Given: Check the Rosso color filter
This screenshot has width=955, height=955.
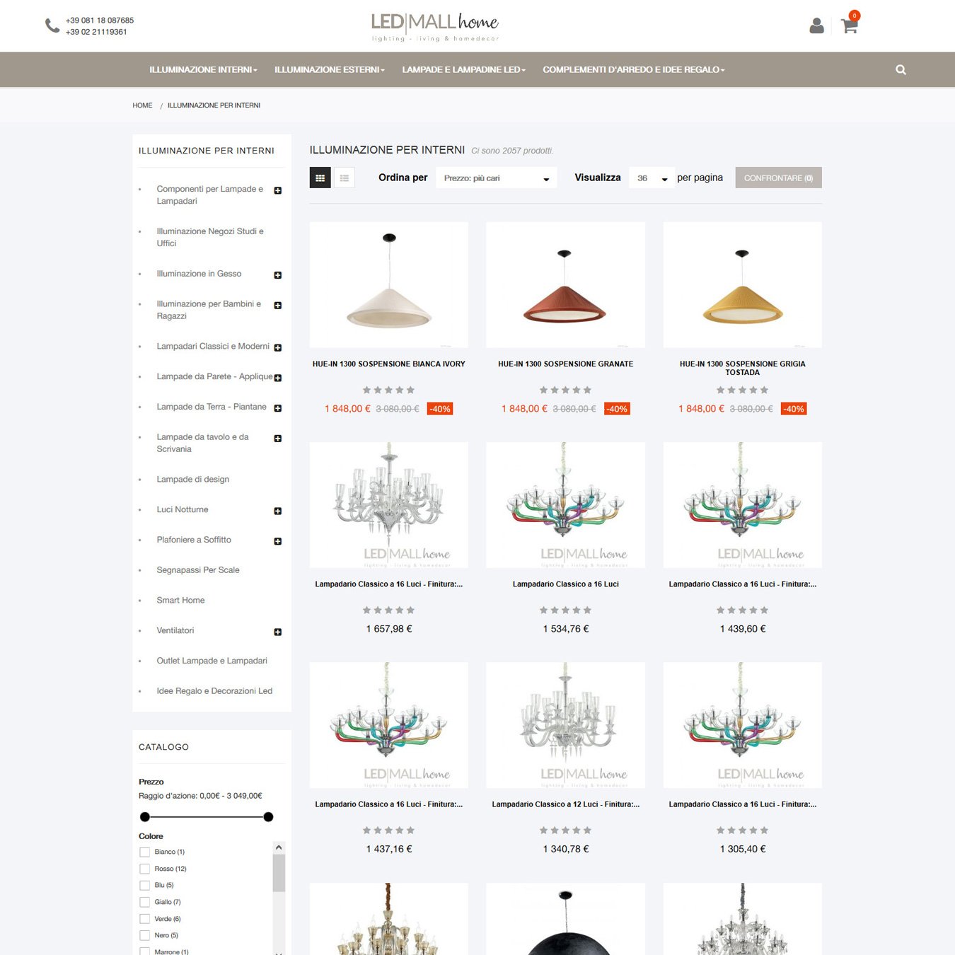Looking at the screenshot, I should click(145, 869).
